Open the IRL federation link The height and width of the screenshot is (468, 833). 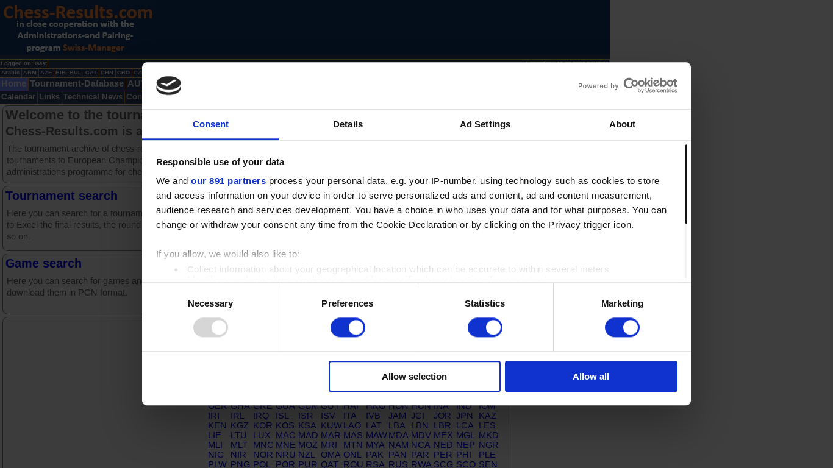[x=237, y=416]
